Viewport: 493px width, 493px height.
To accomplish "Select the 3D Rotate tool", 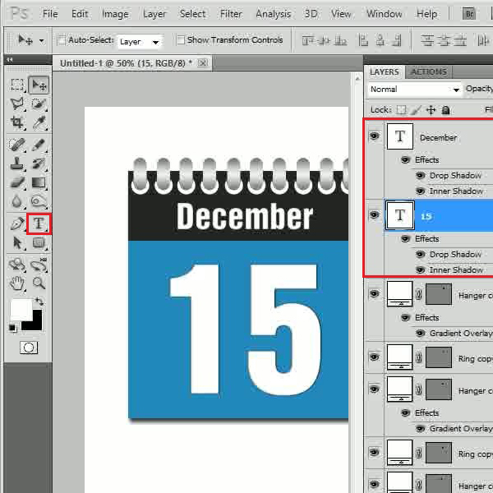I will pos(17,265).
